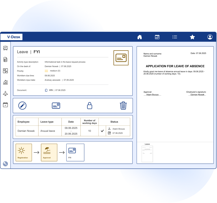The height and width of the screenshot is (203, 217).
Task: Select the edit pencil icon below the Leave panel
Action: click(x=22, y=105)
